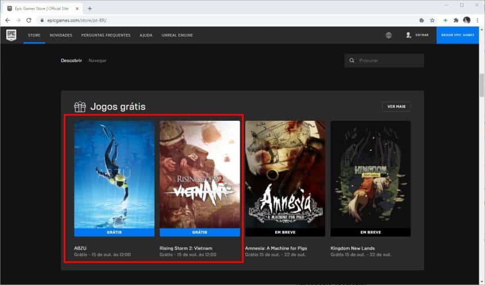The image size is (485, 285).
Task: Click the VER MAIS button
Action: (x=396, y=107)
